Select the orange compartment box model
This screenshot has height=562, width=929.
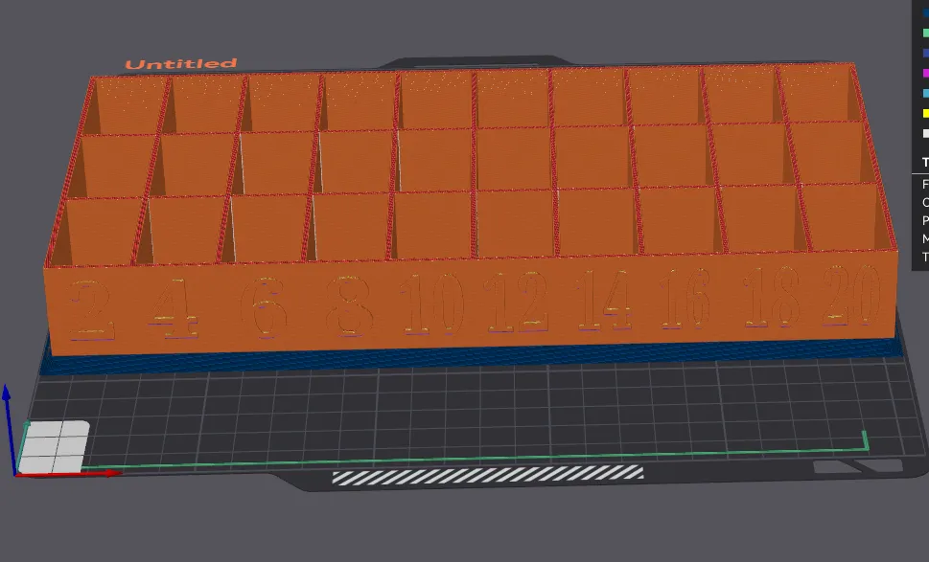(x=471, y=210)
